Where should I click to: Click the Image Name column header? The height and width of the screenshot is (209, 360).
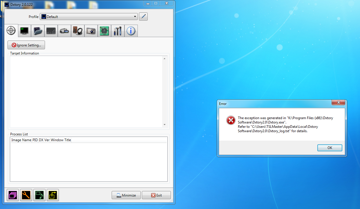pos(21,140)
